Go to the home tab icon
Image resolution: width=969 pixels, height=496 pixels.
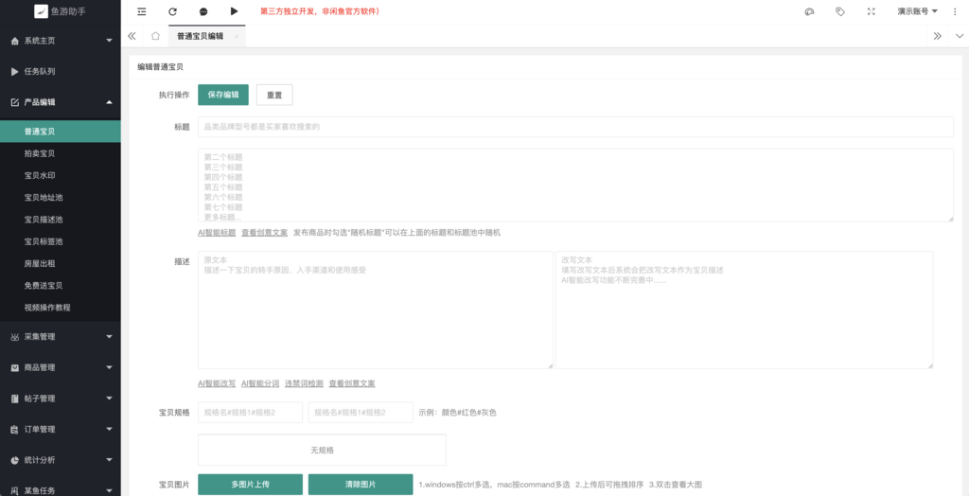coord(155,36)
